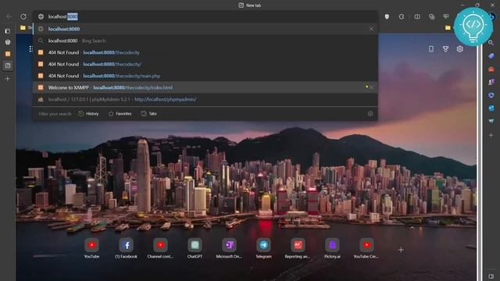Screen dimensions: 500x281
Task: Open favorites folder at left of favorites bar
Action: [23, 28]
